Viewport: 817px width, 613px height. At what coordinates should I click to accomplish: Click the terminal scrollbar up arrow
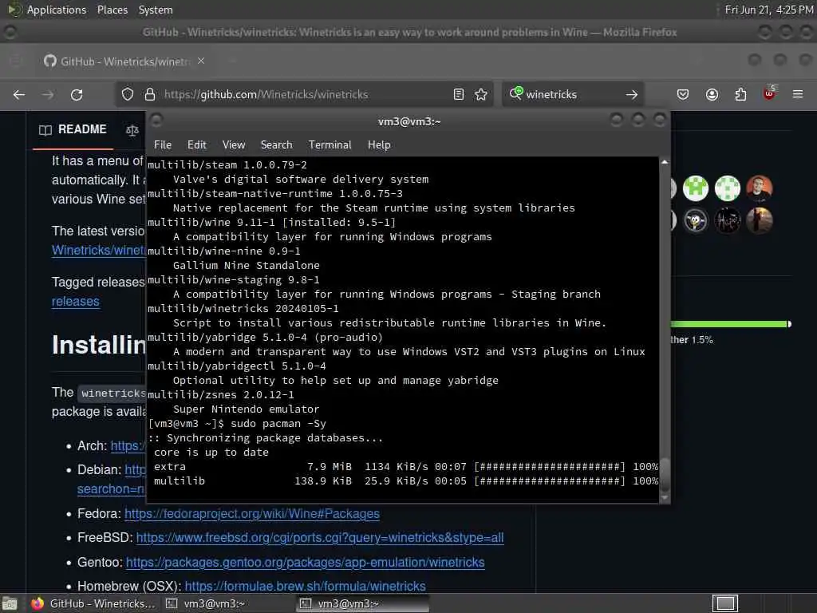pos(665,162)
